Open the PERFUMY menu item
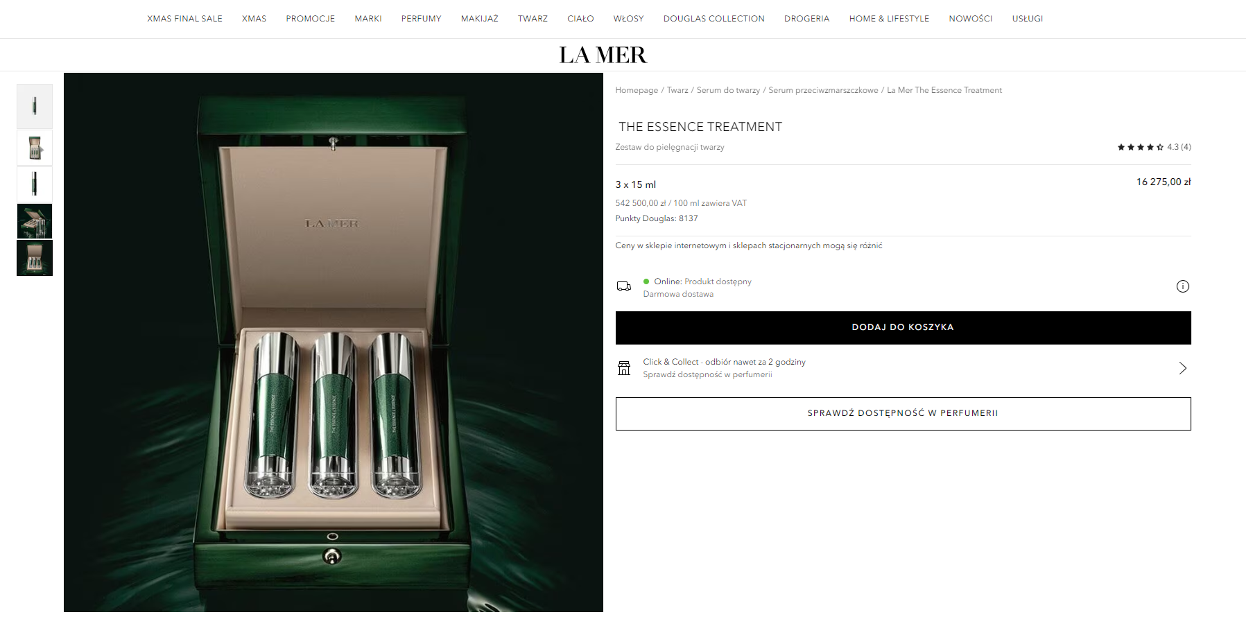This screenshot has height=617, width=1246. point(421,19)
